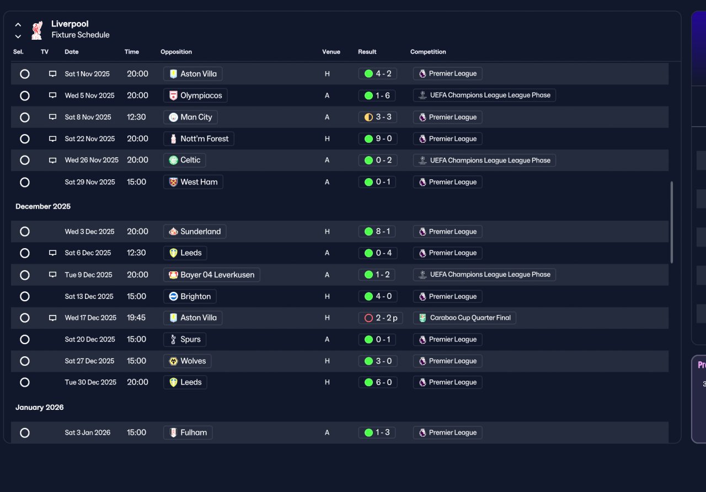Image resolution: width=706 pixels, height=492 pixels.
Task: Click TV icon for Celtic match
Action: click(x=53, y=161)
